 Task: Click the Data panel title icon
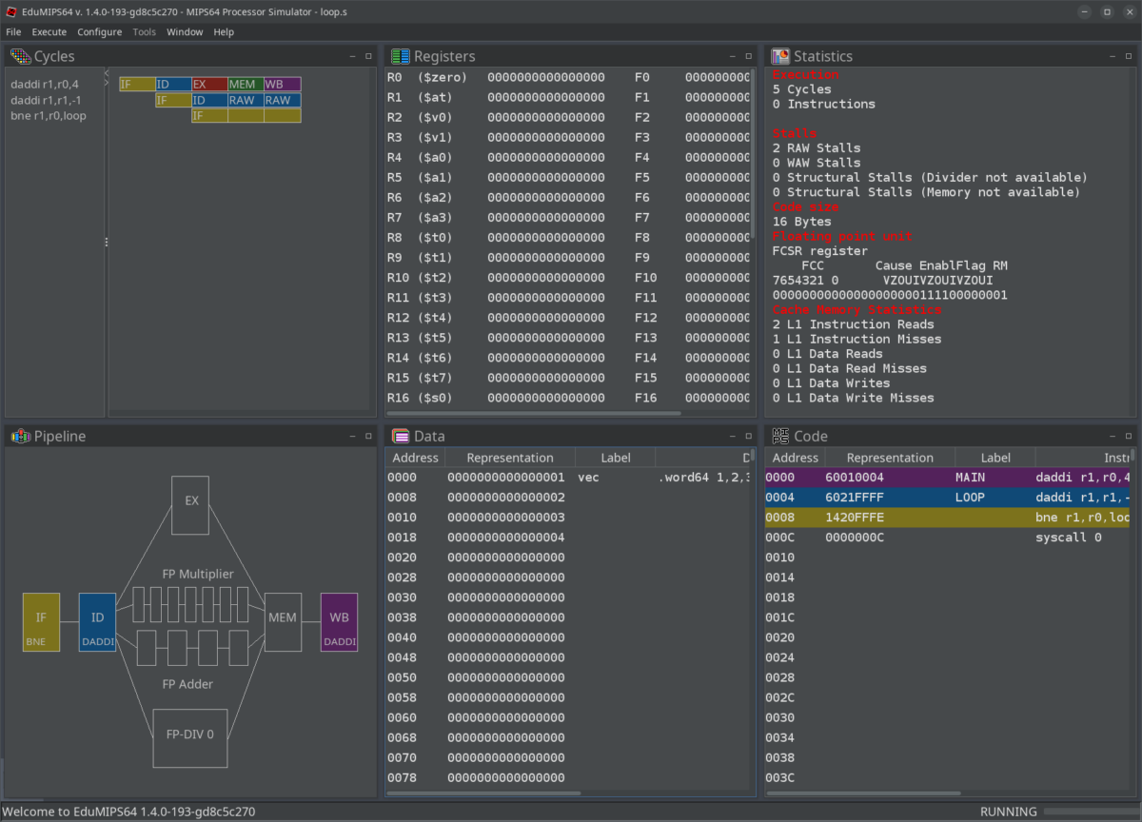pyautogui.click(x=401, y=436)
